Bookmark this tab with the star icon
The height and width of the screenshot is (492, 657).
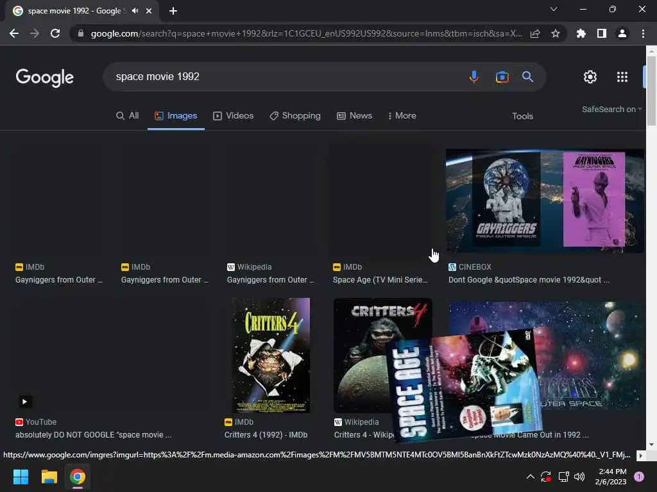click(556, 33)
